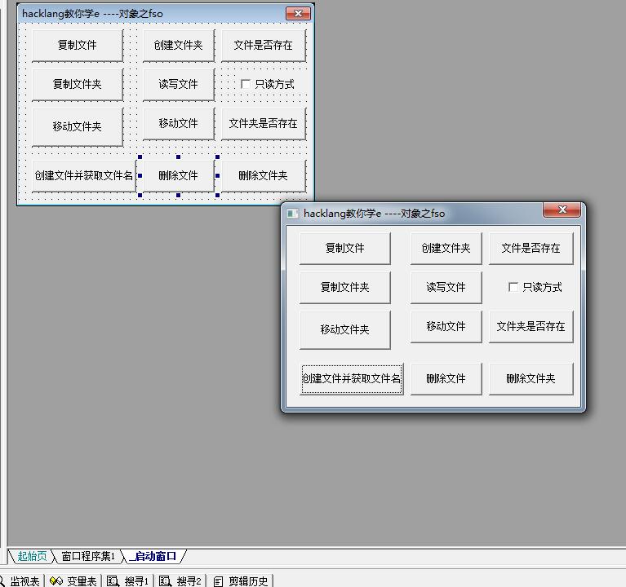Switch to the 窗口程序集1 tab
Image resolution: width=626 pixels, height=587 pixels.
coord(88,556)
